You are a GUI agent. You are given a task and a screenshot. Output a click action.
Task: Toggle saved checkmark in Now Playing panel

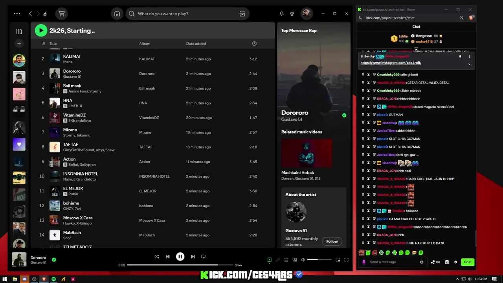[x=344, y=116]
